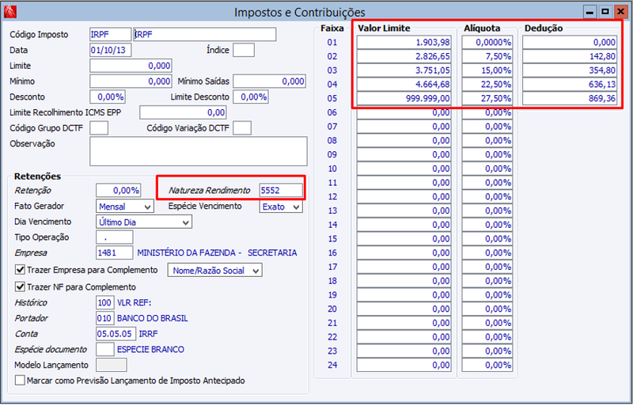Click the Mínimo value field
Viewport: 633px width, 406px height.
131,82
